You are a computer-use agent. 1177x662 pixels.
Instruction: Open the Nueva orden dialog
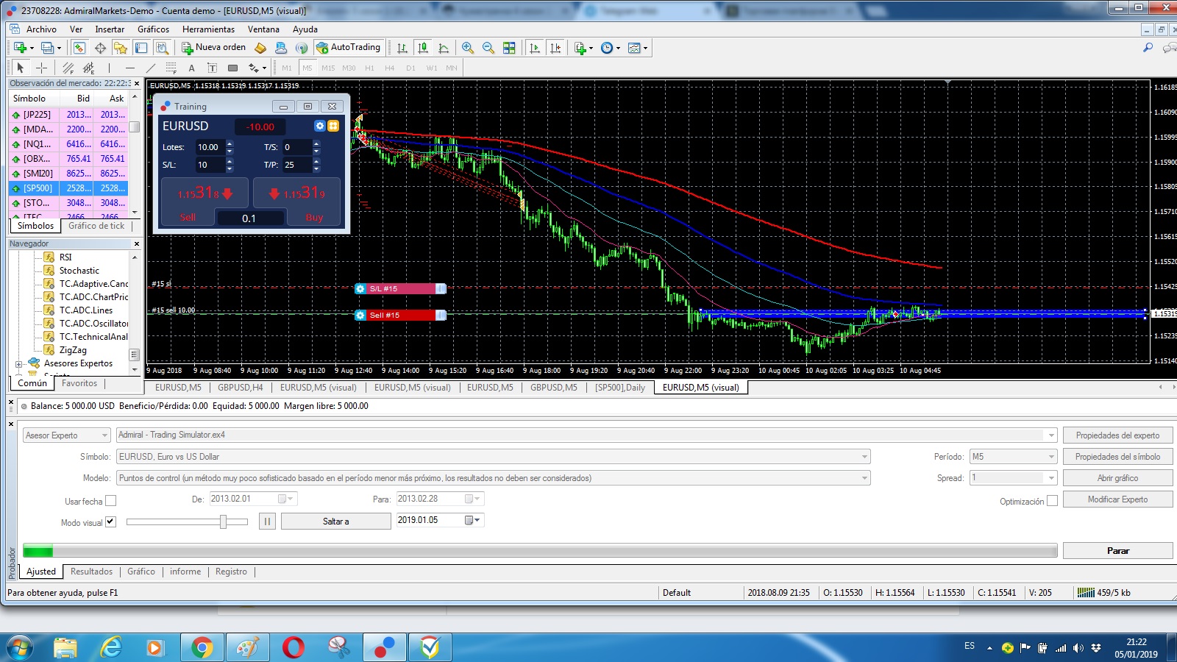pos(214,47)
